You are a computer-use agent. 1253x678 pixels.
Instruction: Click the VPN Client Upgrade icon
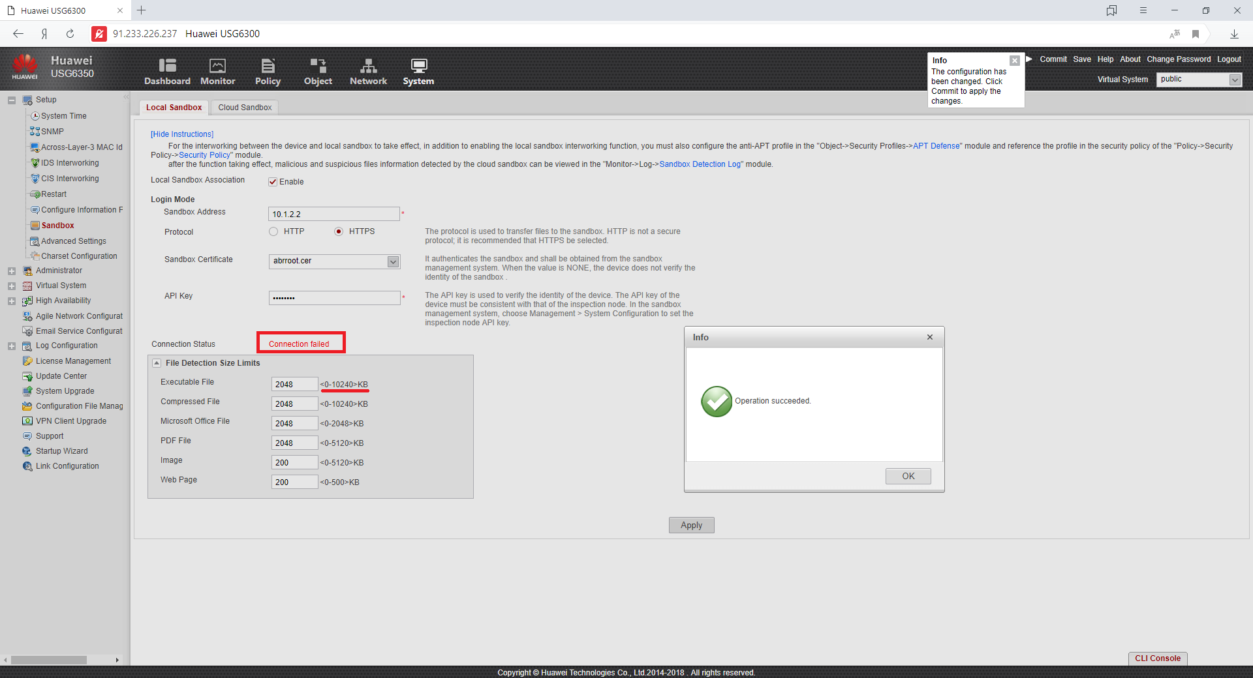pyautogui.click(x=27, y=421)
